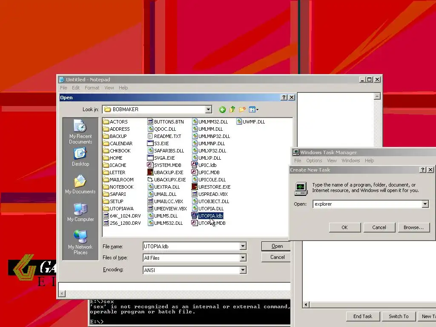436x327 pixels.
Task: Expand the Encoding dropdown
Action: [x=243, y=270]
